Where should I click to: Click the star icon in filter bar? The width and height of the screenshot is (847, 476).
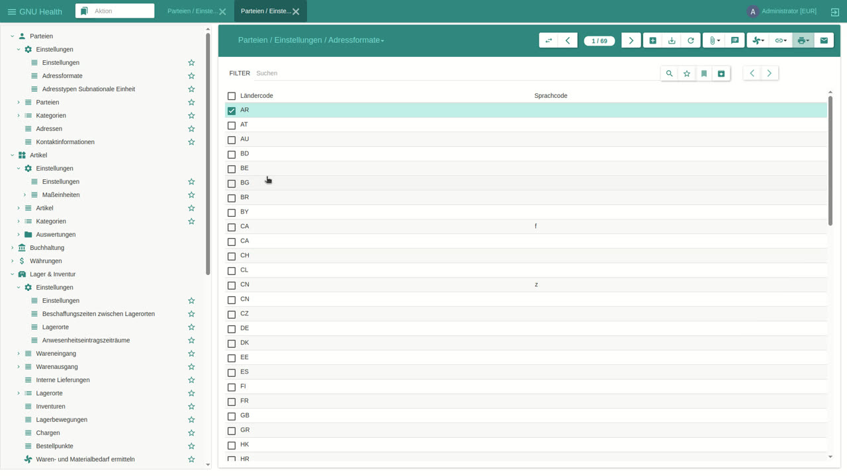687,73
